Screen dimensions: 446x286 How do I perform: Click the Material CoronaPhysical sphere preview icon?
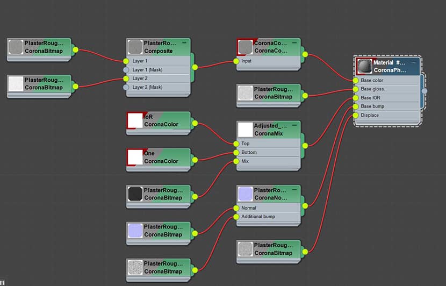click(x=364, y=66)
